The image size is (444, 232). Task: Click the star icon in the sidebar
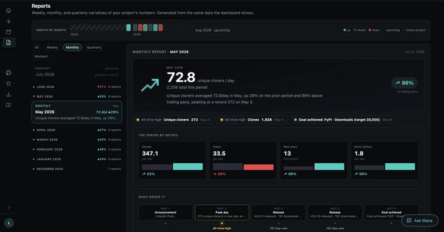8,84
